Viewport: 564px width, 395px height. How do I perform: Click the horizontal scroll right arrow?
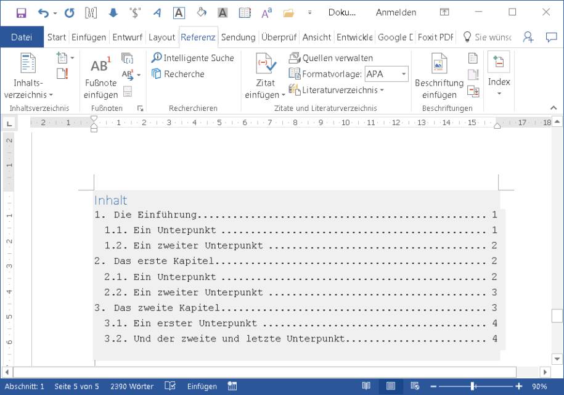pos(545,372)
